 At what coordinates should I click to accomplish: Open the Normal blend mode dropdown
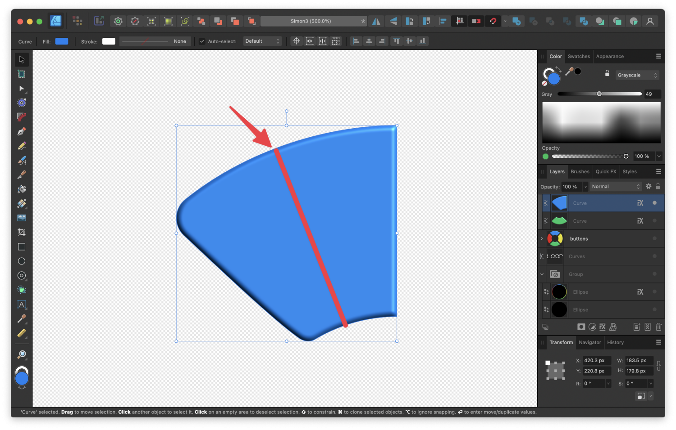(615, 187)
